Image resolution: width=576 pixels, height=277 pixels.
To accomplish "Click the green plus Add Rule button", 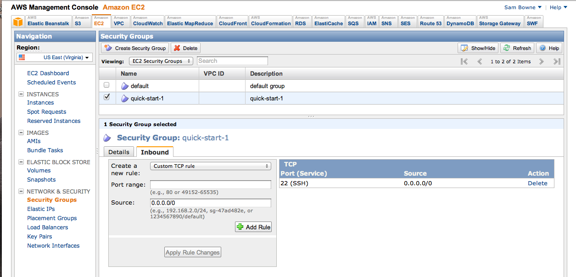I will click(253, 227).
